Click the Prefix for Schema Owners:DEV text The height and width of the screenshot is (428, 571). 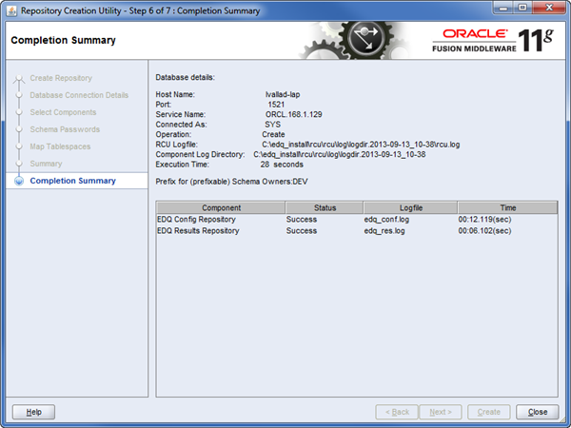pyautogui.click(x=231, y=182)
